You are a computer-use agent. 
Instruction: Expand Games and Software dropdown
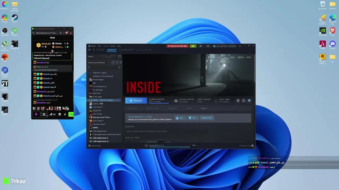pos(99,63)
